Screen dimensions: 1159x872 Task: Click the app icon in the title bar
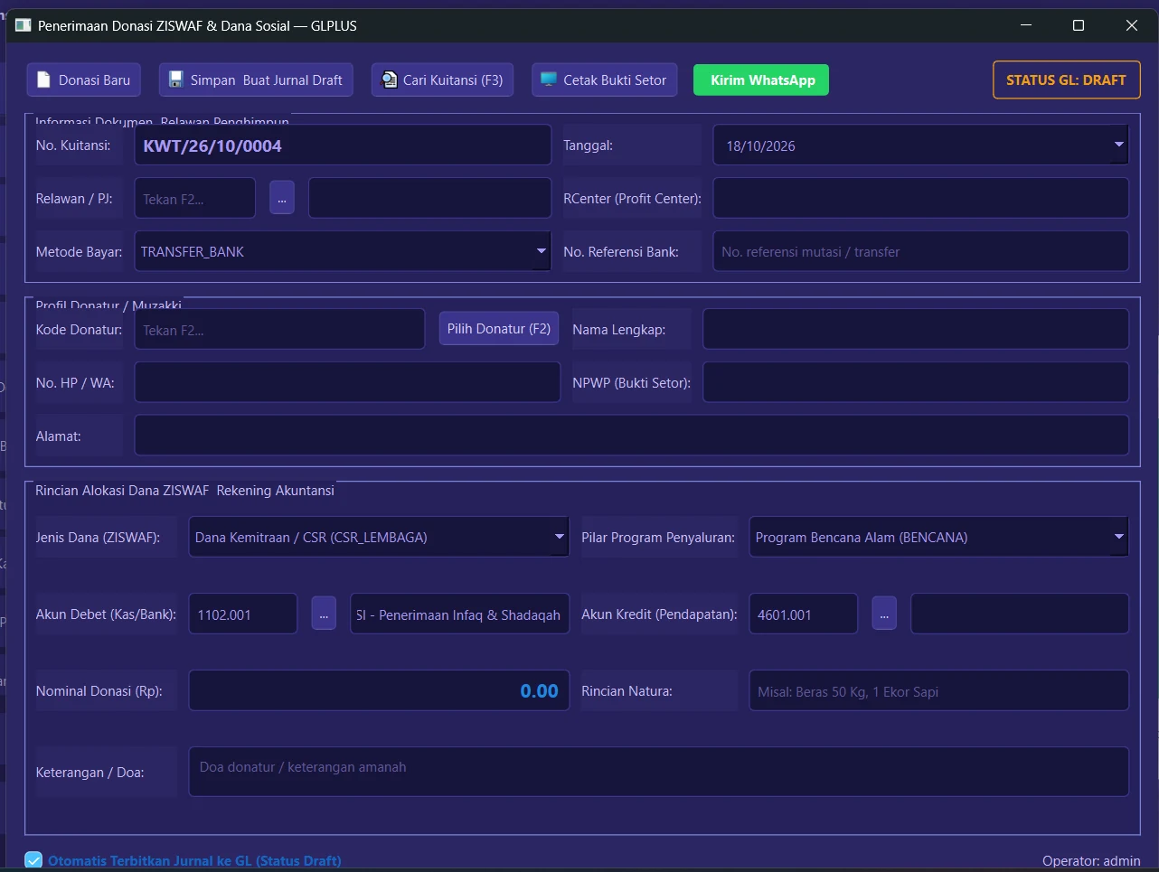tap(23, 25)
